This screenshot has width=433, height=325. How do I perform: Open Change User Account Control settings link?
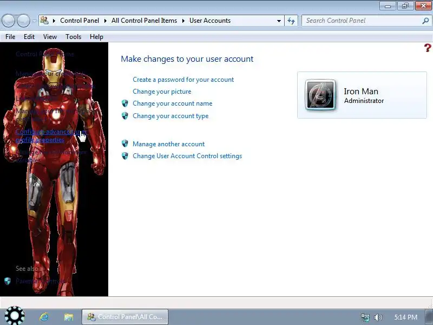(187, 156)
